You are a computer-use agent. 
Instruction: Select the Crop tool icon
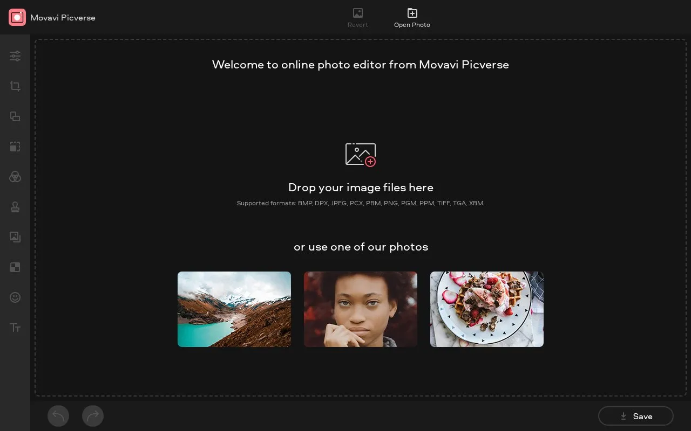[15, 86]
